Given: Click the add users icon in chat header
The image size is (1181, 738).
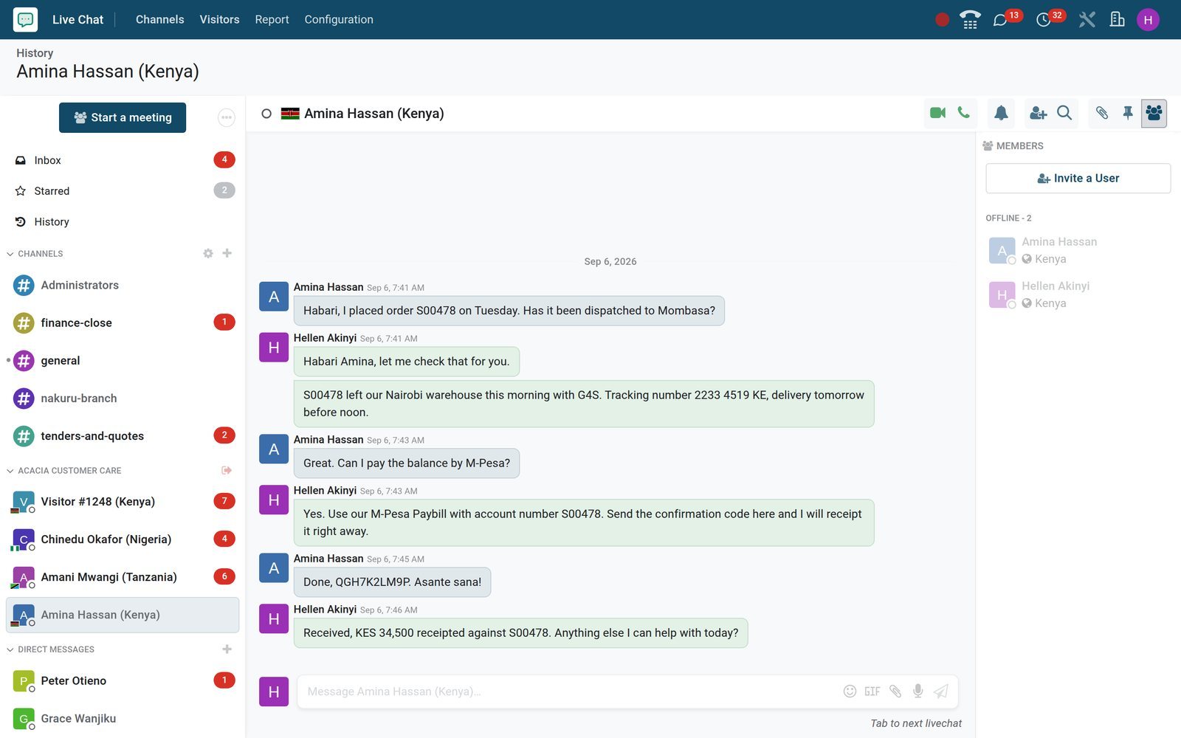Looking at the screenshot, I should (x=1039, y=113).
